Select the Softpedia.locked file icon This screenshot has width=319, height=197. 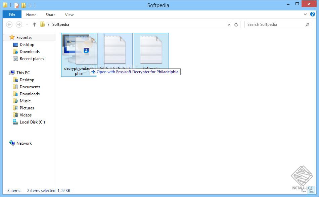point(115,50)
